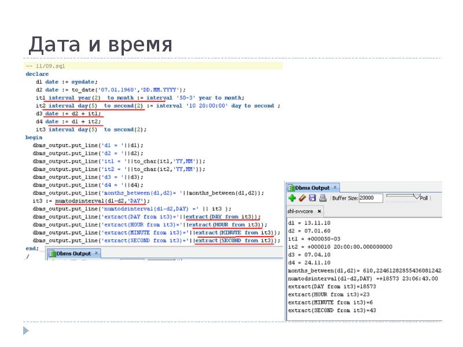Select the lower Dbms Output tab
The width and height of the screenshot is (463, 347).
pyautogui.click(x=75, y=253)
